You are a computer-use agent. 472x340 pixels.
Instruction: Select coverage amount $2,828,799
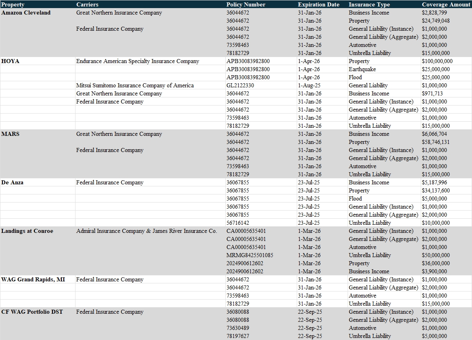(x=434, y=13)
